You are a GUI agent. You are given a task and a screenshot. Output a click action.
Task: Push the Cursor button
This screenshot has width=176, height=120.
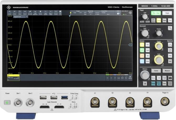click(156, 71)
